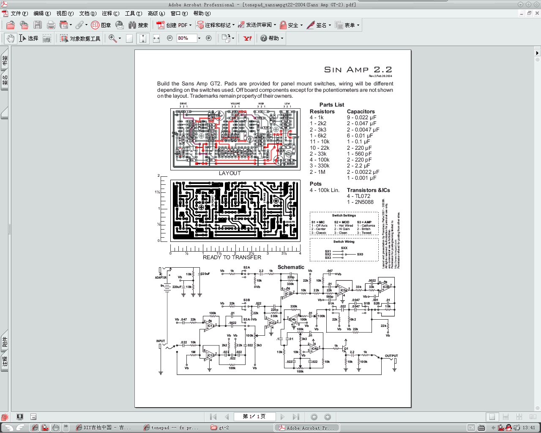Click the Adobe Acrobat taskbar button
The height and width of the screenshot is (433, 541).
pyautogui.click(x=307, y=428)
